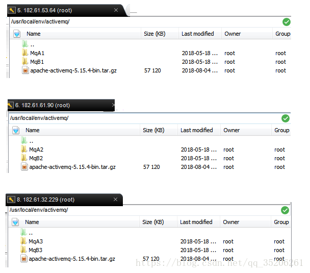The image size is (310, 273).
Task: Click the MqB3 folder icon
Action: 23,250
